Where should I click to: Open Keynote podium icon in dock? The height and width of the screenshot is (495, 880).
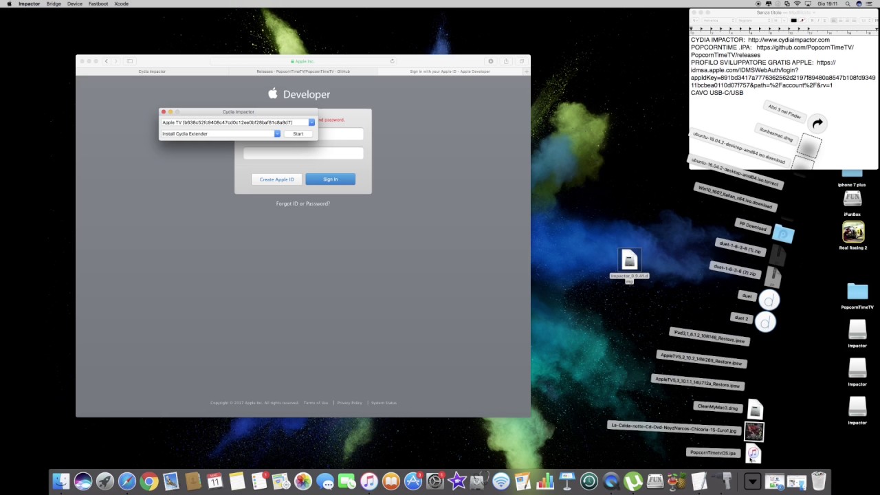click(567, 481)
